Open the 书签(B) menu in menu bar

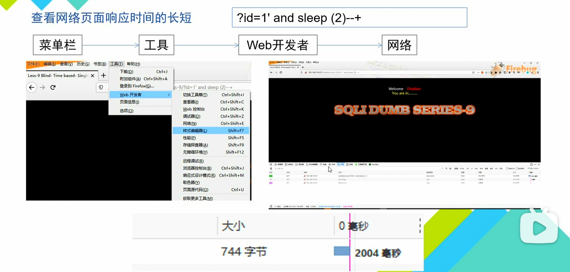[x=100, y=64]
